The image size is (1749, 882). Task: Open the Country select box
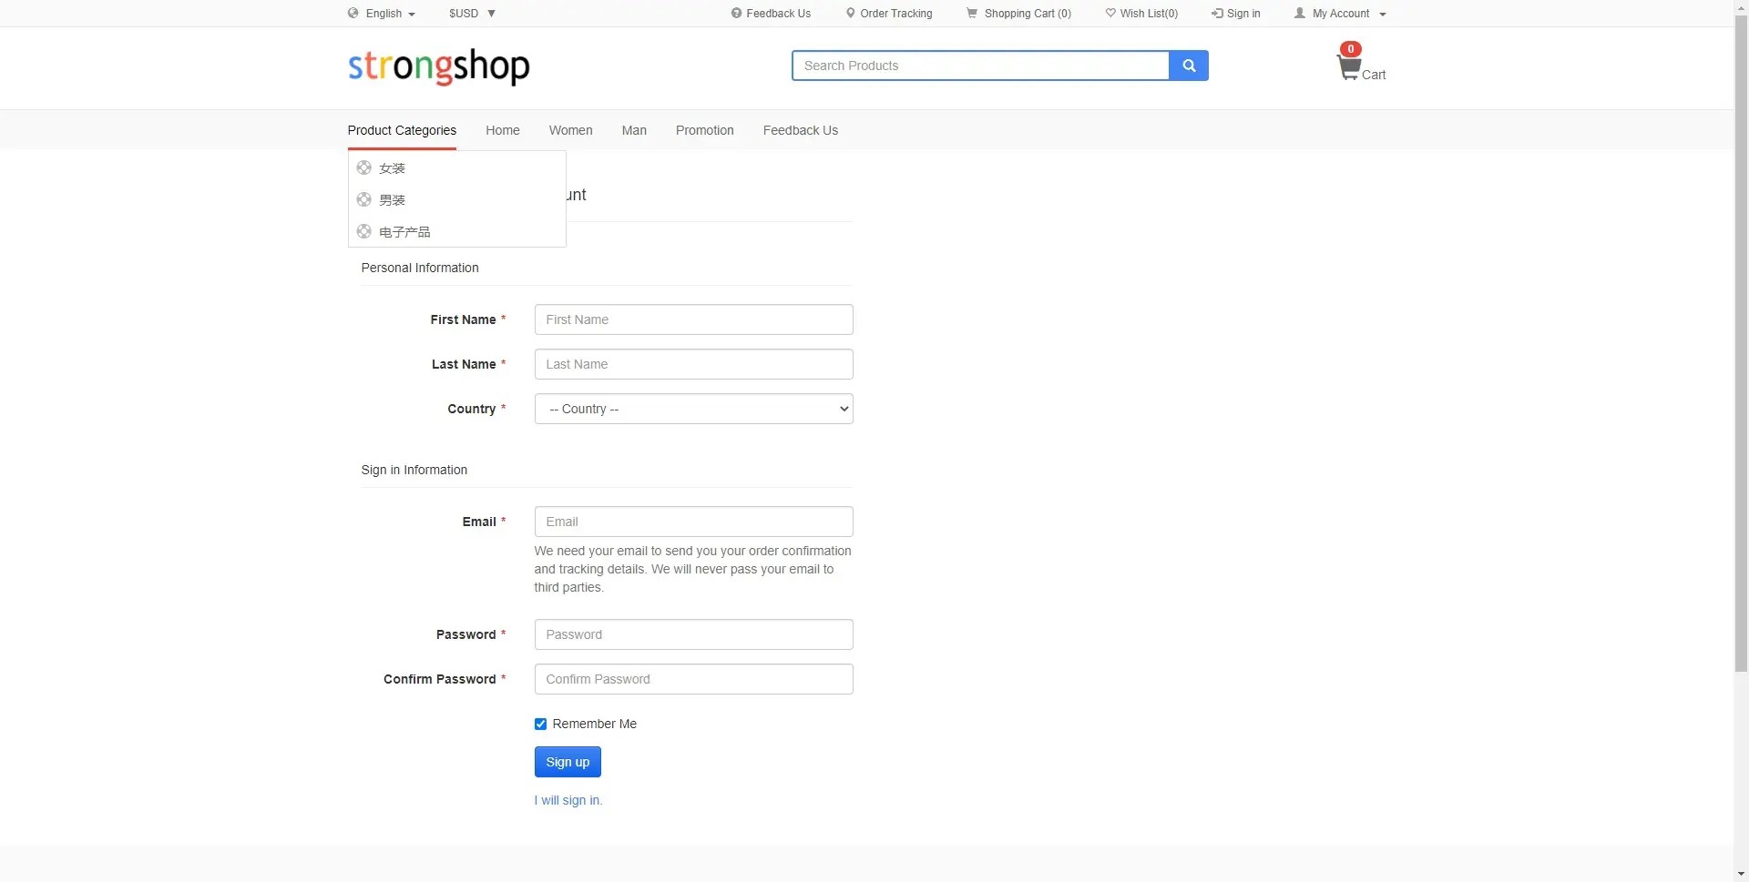pos(693,409)
